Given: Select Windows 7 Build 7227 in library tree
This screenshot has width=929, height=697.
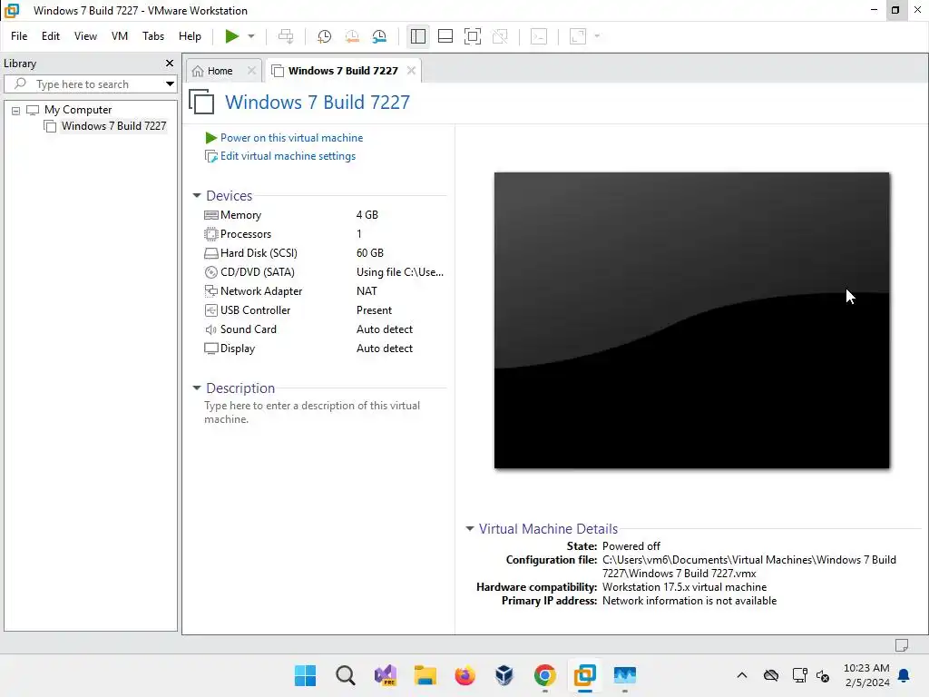Looking at the screenshot, I should coord(113,126).
